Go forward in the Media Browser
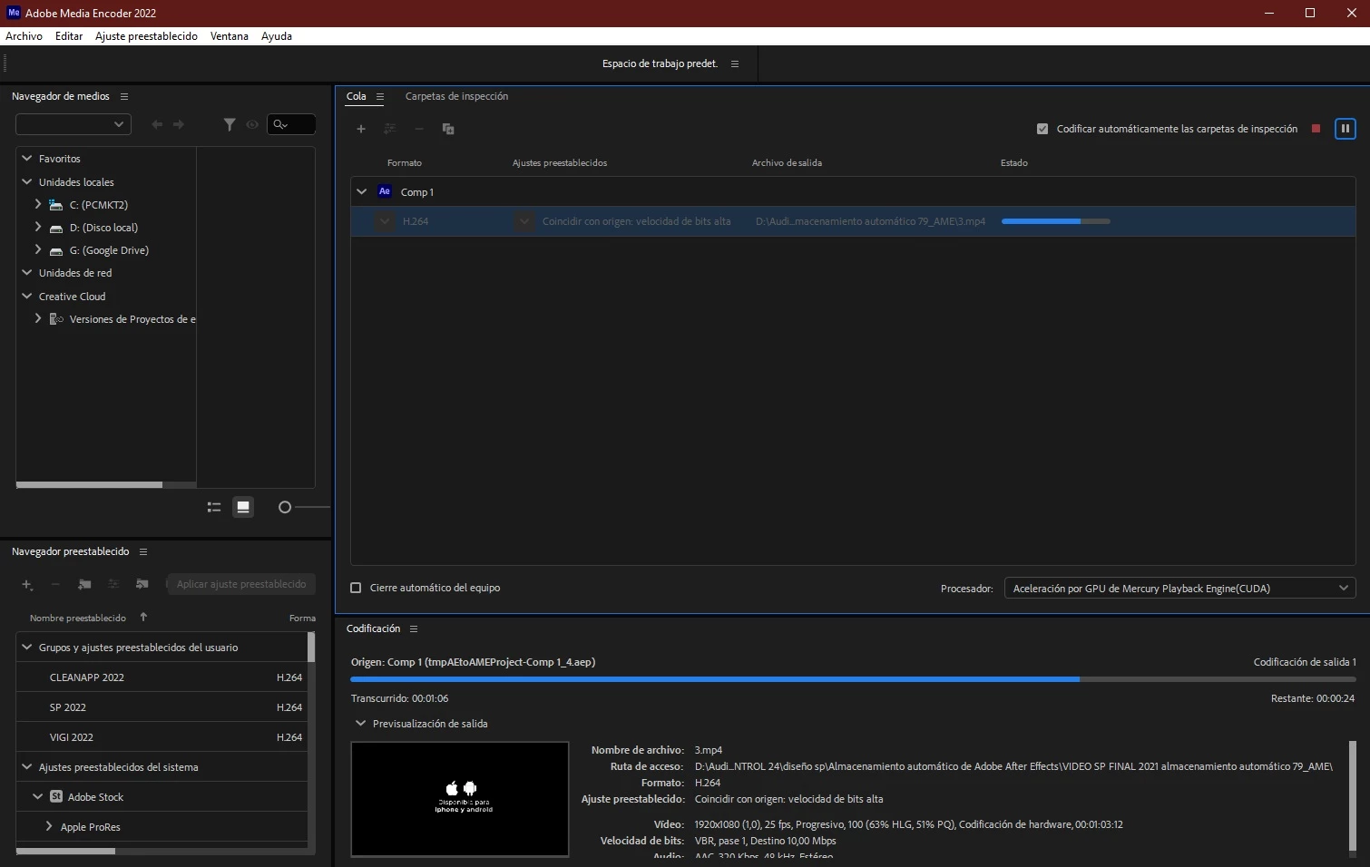Image resolution: width=1370 pixels, height=867 pixels. coord(179,124)
